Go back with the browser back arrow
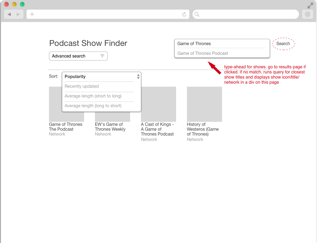Screen dimensions: 317x243 click(9, 14)
